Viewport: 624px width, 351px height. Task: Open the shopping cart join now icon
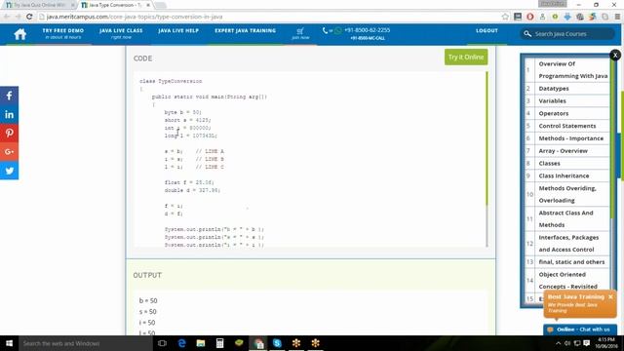(300, 33)
